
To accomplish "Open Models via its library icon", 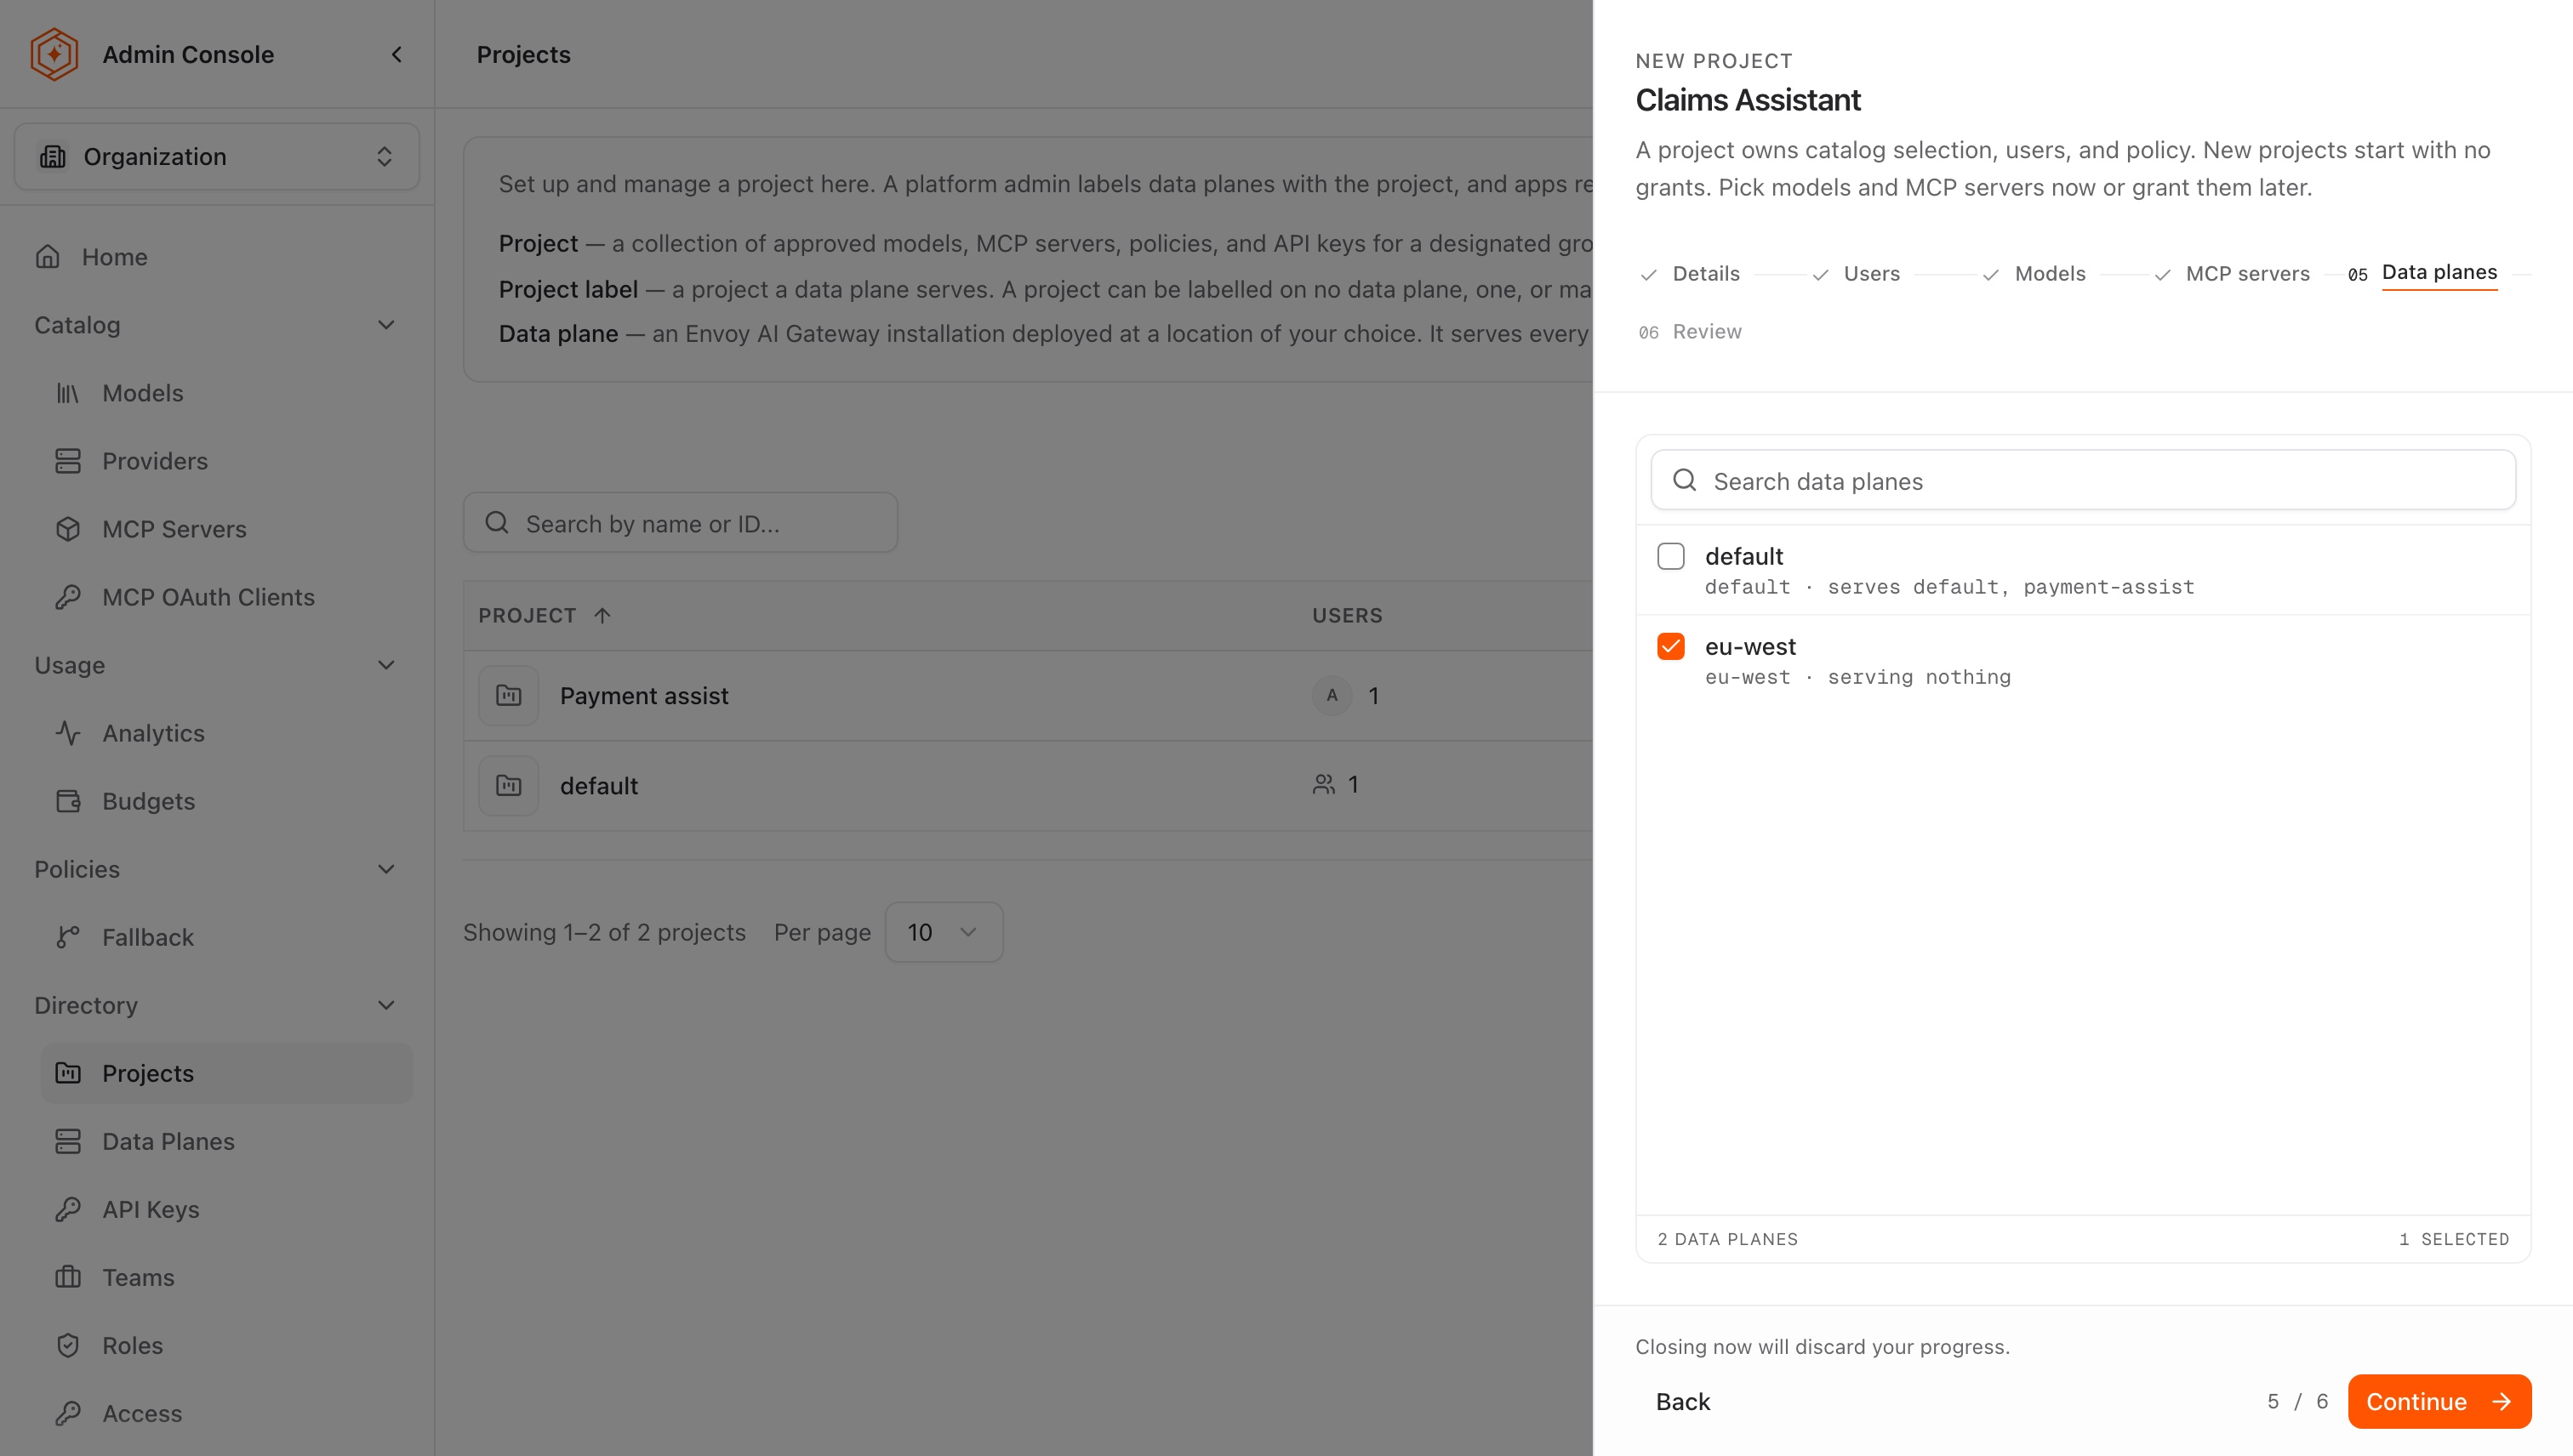I will (67, 393).
